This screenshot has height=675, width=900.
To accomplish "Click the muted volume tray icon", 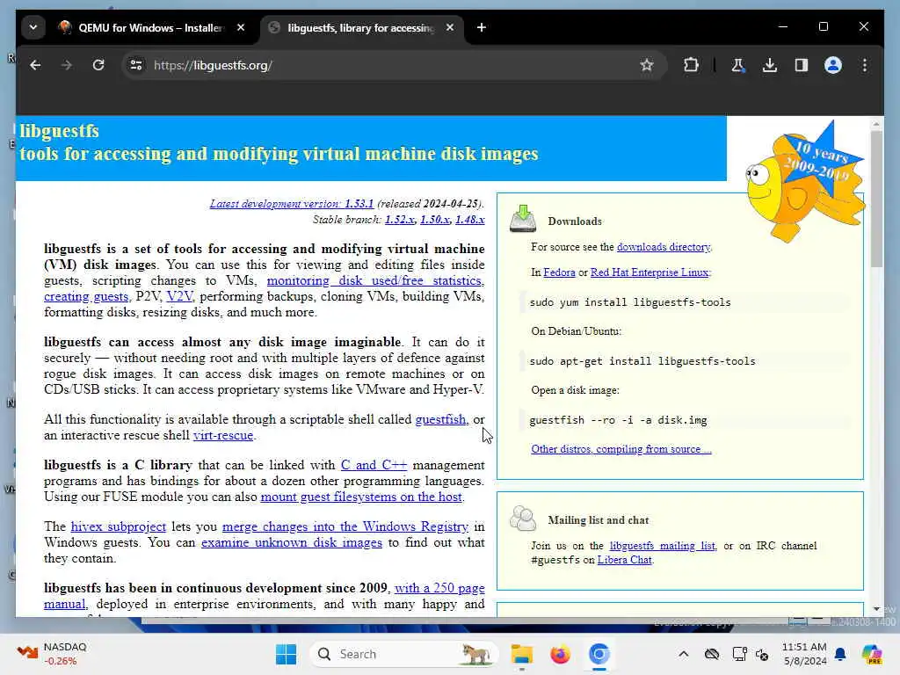I will pos(762,654).
